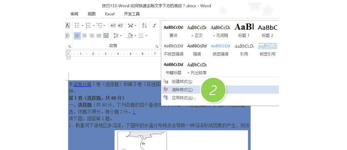
Task: Open numbering library dropdown arrow
Action: [94, 26]
